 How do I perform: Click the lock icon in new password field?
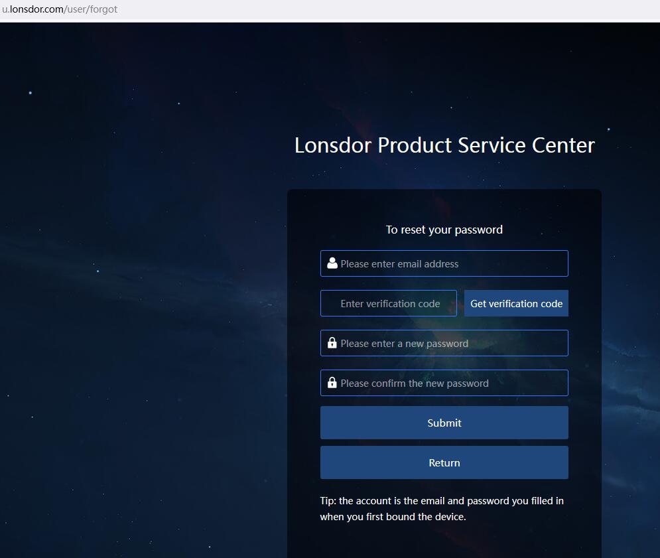332,343
